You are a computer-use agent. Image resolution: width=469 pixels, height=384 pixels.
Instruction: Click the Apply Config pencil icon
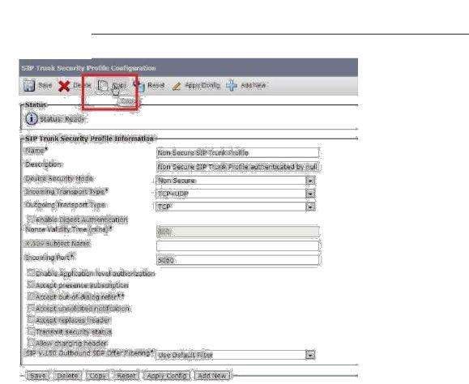pos(177,87)
